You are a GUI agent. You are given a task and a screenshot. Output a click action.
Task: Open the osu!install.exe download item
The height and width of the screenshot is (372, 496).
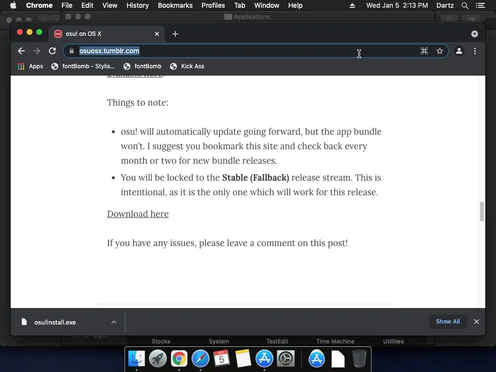55,322
